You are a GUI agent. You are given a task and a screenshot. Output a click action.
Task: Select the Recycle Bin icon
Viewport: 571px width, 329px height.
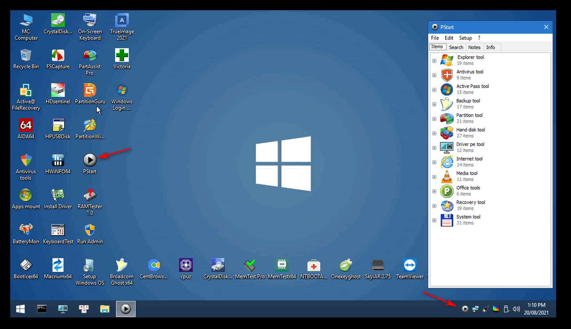pos(26,59)
